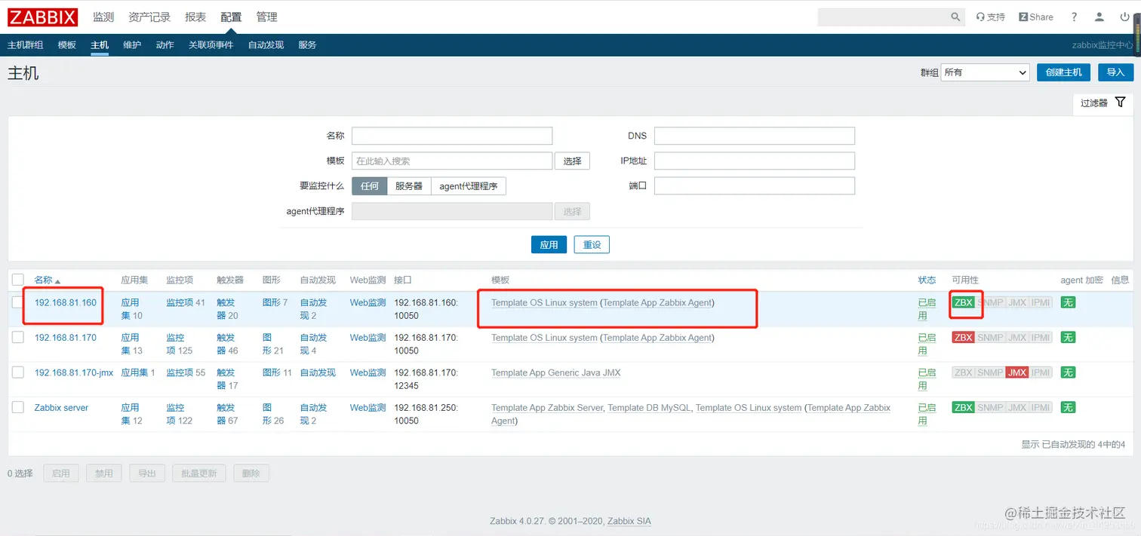Open the 管理 top menu
The height and width of the screenshot is (536, 1141).
coord(266,17)
